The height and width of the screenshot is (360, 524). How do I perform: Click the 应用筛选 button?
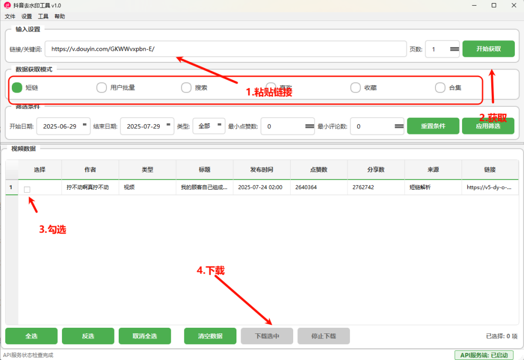pos(488,126)
